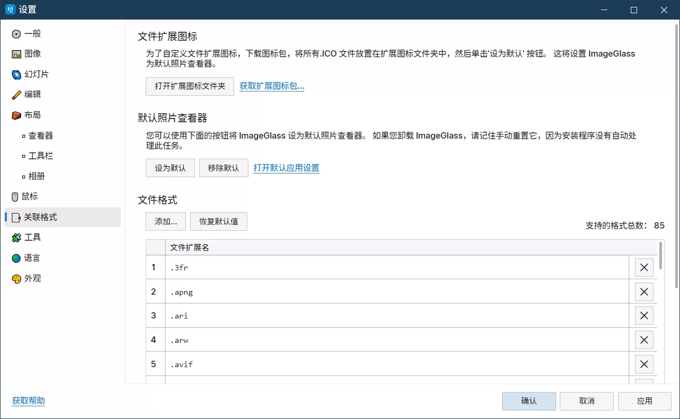Click the 打开扩展图标文件夹 button
The width and height of the screenshot is (680, 419).
[x=189, y=86]
